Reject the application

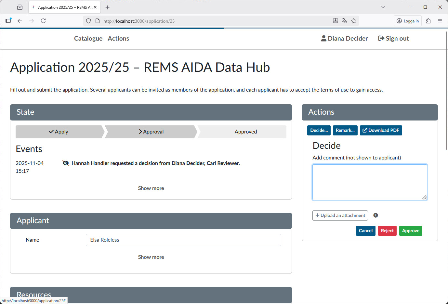(387, 231)
